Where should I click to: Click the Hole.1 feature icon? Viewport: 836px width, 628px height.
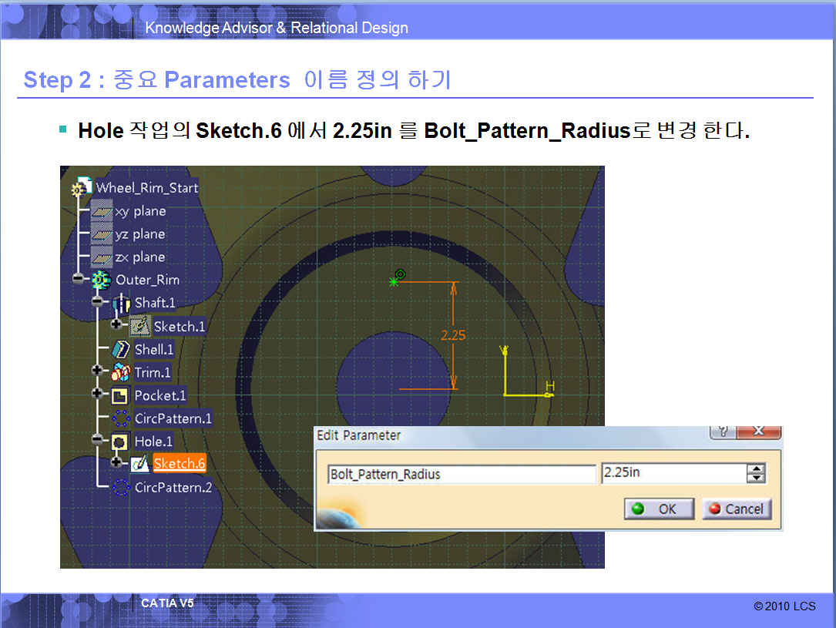tap(120, 442)
